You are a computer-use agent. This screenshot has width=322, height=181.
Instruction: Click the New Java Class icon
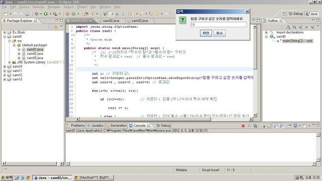(73, 14)
